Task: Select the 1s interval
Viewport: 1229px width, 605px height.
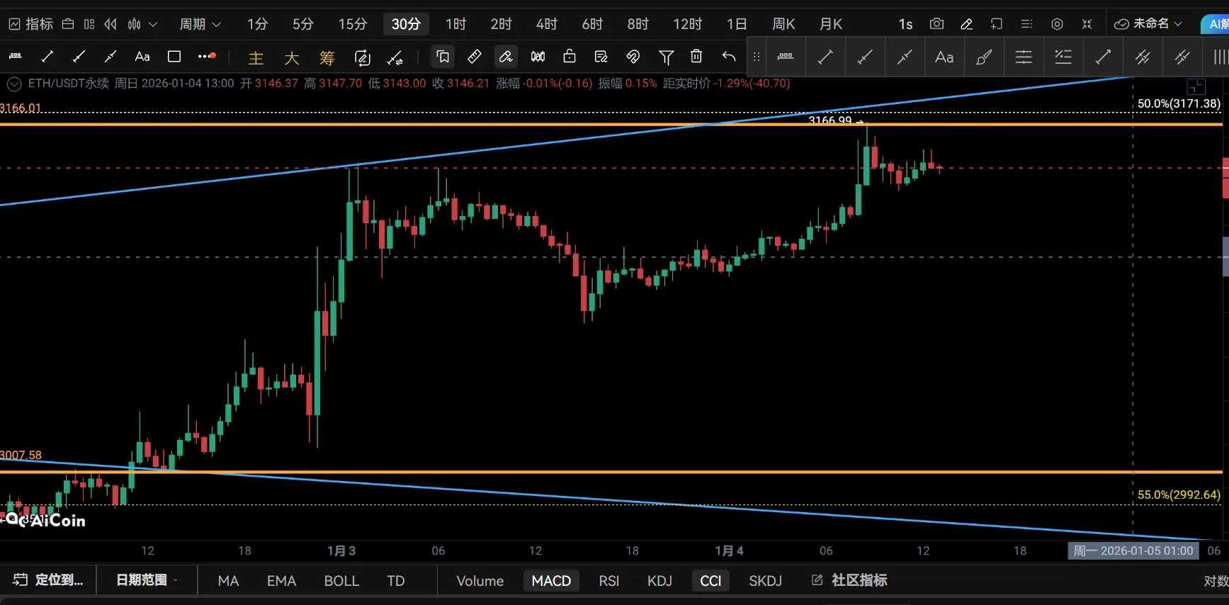Action: (905, 24)
